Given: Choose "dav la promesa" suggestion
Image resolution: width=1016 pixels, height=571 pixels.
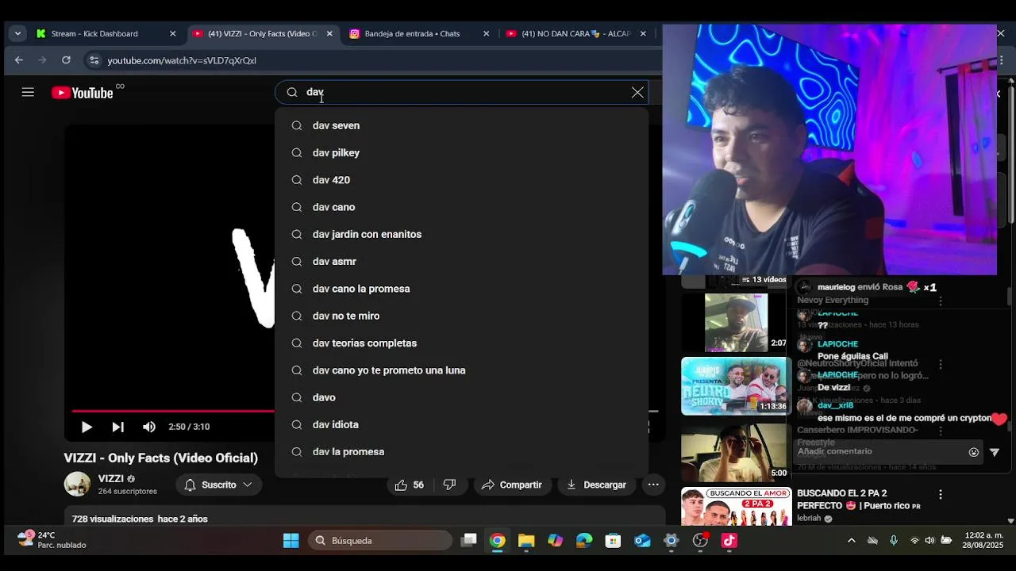Looking at the screenshot, I should (461, 451).
